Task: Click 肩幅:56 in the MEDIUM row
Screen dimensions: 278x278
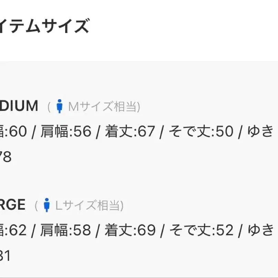Action: 66,131
